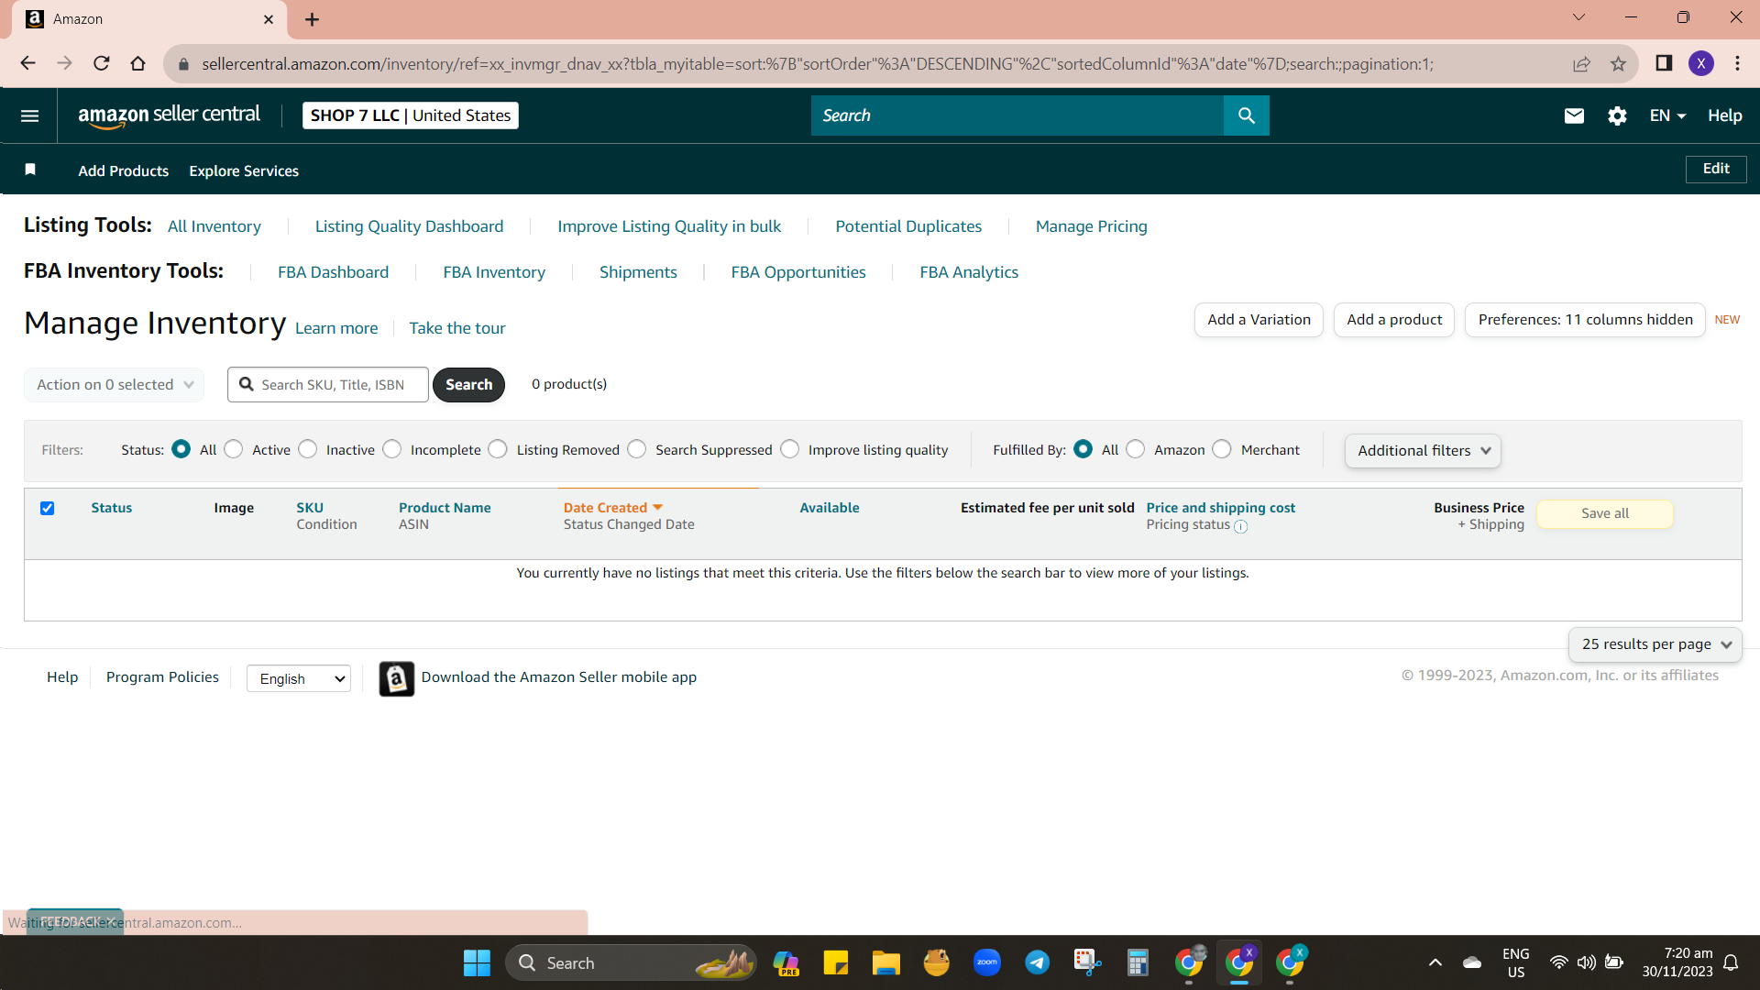Open the Windows Start menu

477,962
